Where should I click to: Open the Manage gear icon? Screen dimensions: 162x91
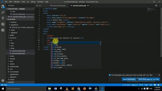(x=3, y=80)
